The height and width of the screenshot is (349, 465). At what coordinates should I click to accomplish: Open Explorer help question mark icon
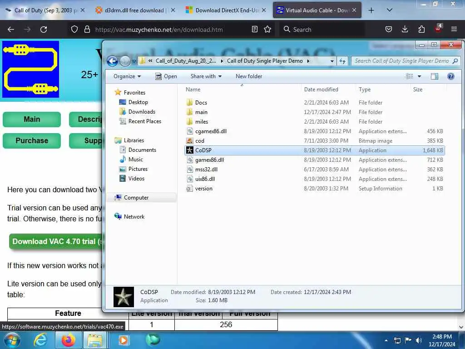click(451, 76)
